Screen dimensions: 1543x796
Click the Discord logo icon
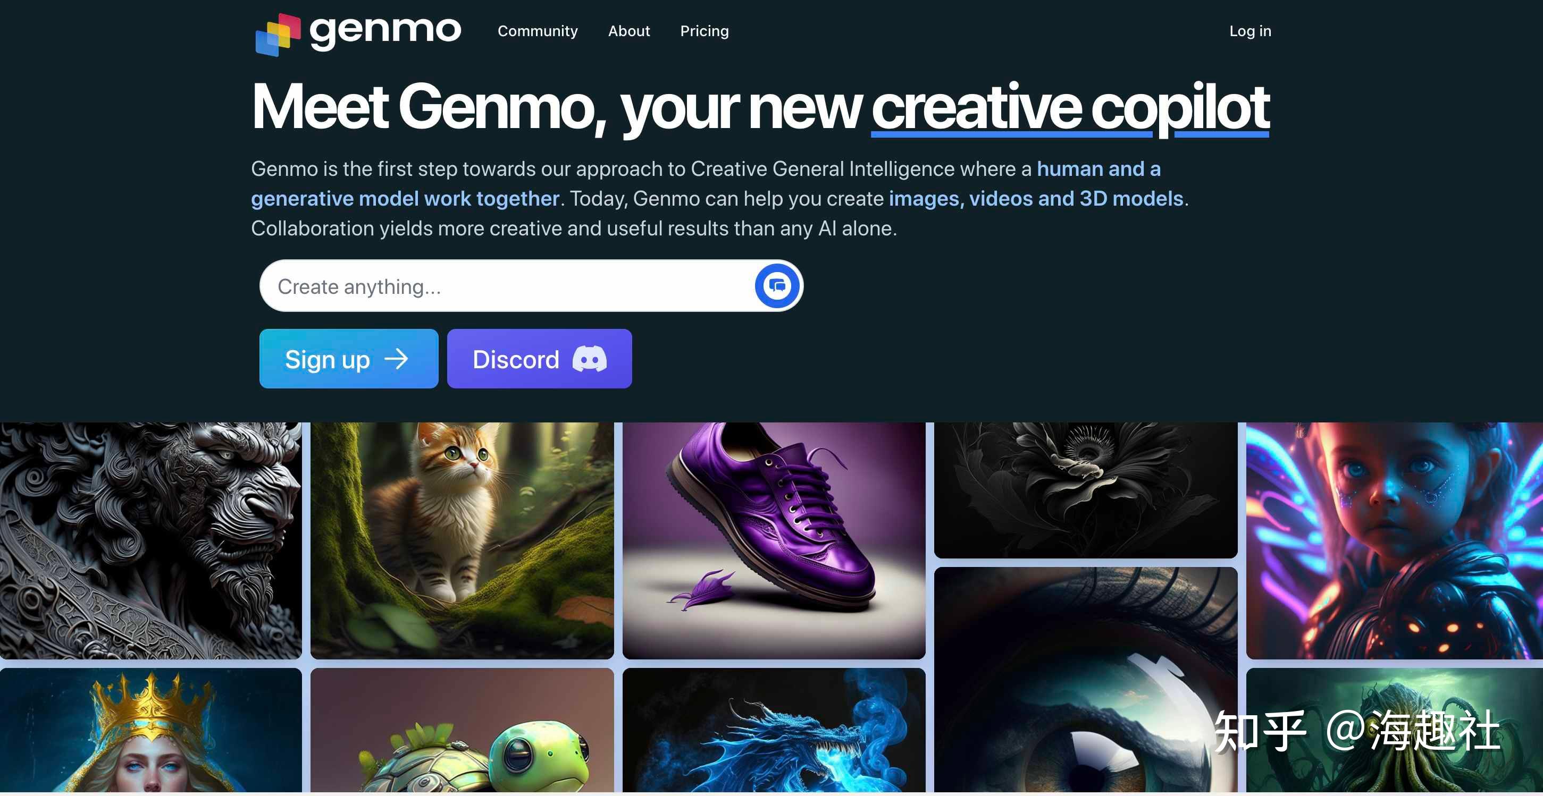(590, 359)
